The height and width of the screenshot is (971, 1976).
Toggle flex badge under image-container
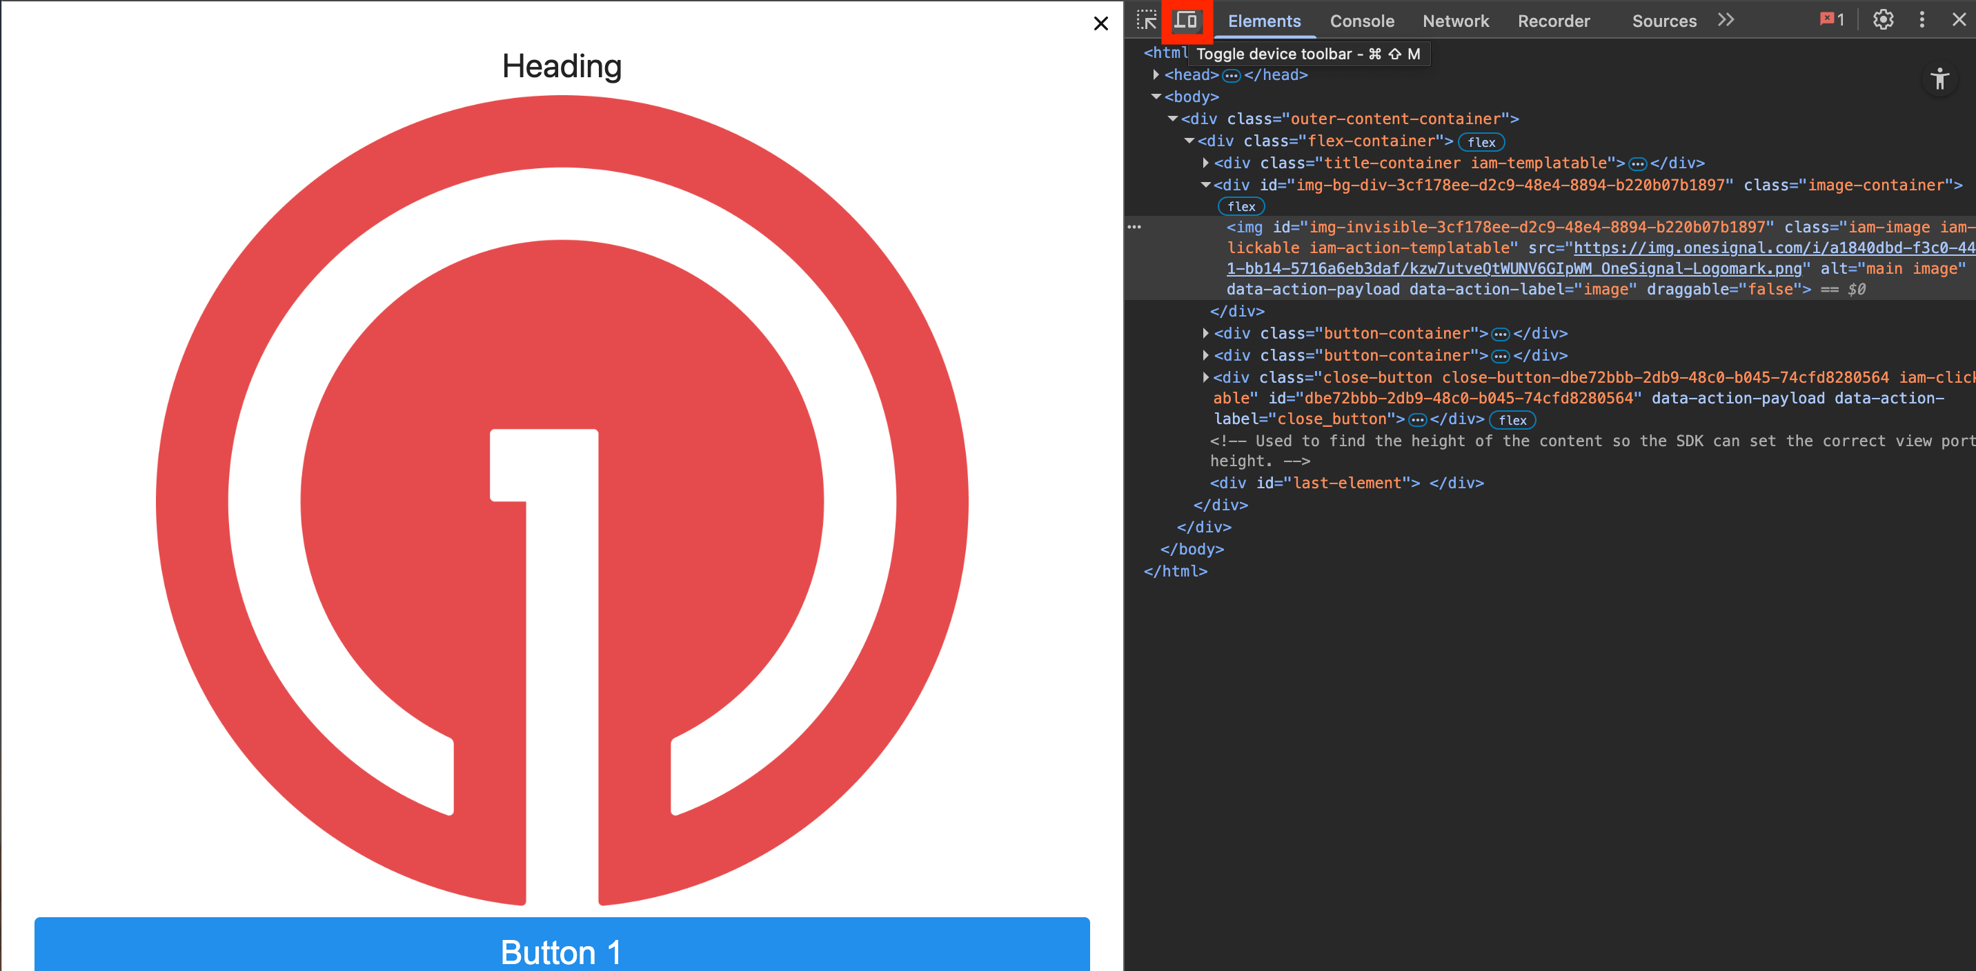coord(1241,206)
